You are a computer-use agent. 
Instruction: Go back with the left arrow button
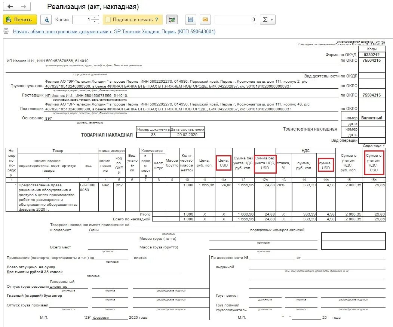pos(10,6)
